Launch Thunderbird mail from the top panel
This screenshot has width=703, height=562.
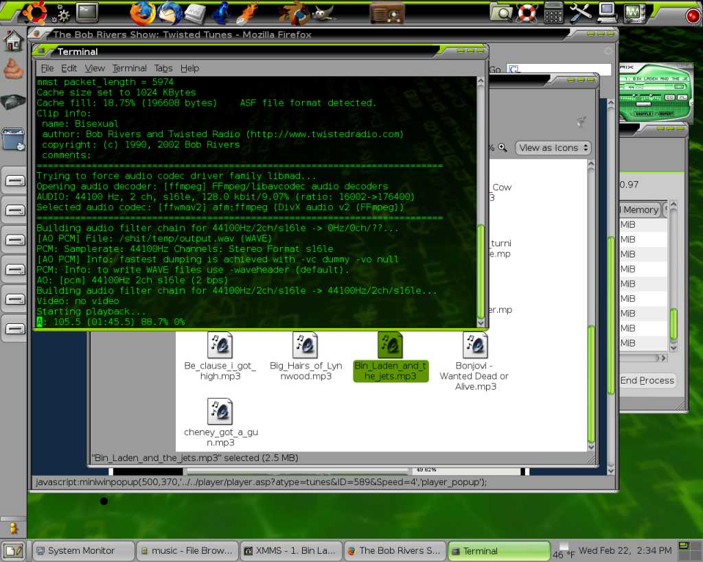tap(170, 13)
